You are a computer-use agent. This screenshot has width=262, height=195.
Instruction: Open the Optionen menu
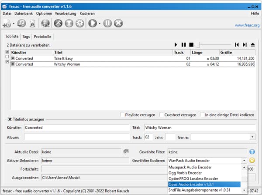click(x=44, y=13)
